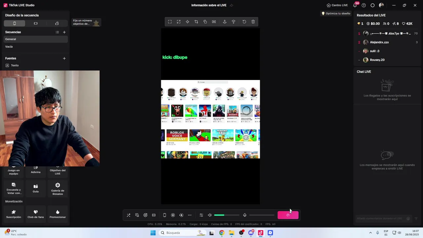Delete the selected source with trash icon
This screenshot has height=238, width=423.
(253, 22)
